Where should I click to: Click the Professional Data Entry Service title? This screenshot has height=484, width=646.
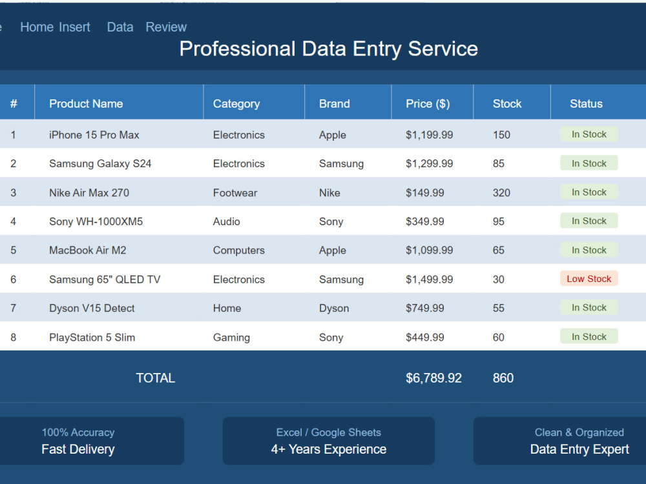(329, 49)
